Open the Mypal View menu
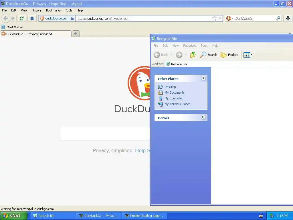The height and width of the screenshot is (220, 293). (24, 10)
